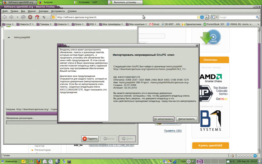Screen dimensions: 262x164
Task: Open Справка menu
Action: [72, 11]
